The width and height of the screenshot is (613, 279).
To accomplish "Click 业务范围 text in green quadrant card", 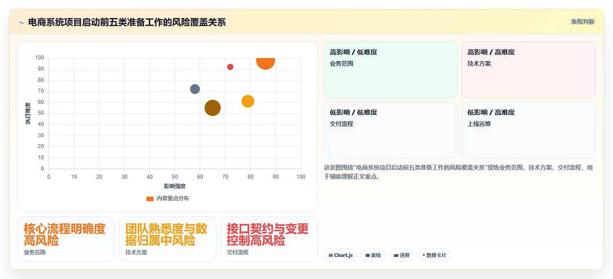I will coord(341,63).
